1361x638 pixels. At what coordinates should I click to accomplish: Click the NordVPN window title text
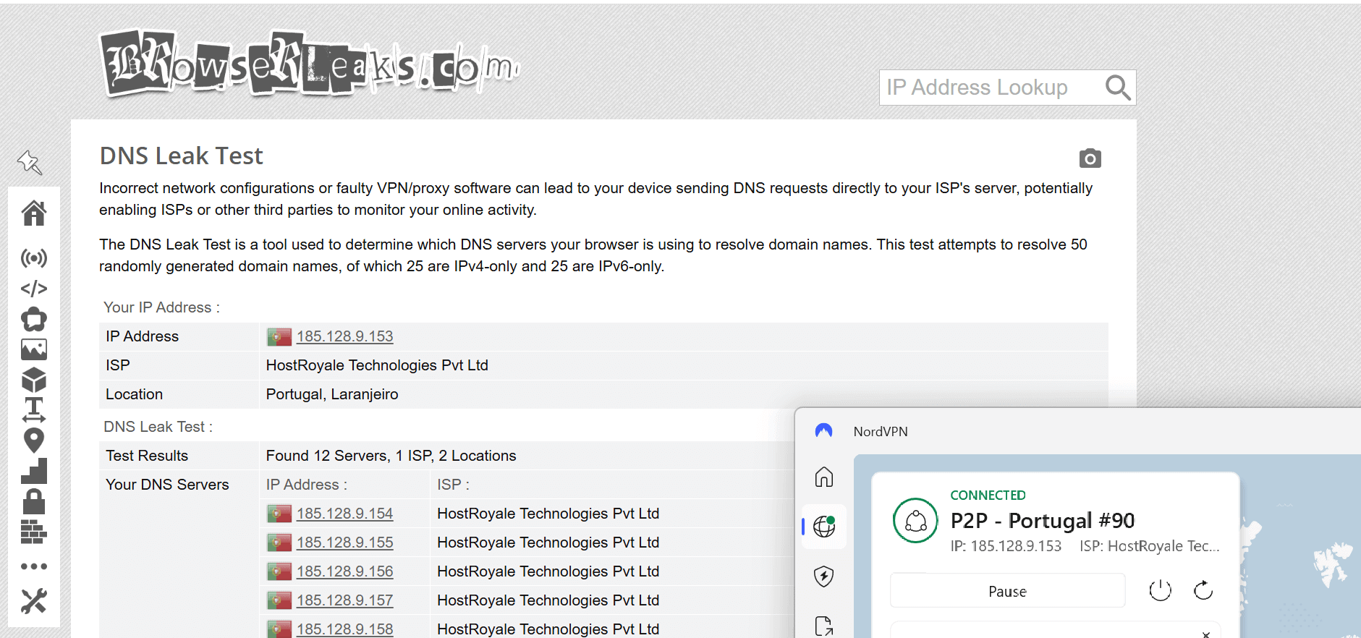881,432
